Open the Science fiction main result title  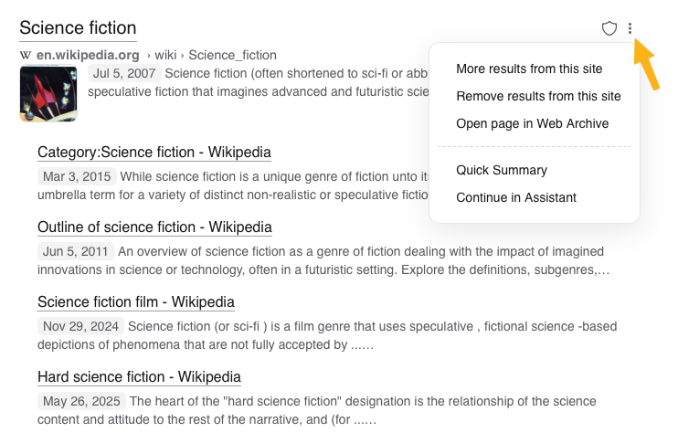click(78, 28)
